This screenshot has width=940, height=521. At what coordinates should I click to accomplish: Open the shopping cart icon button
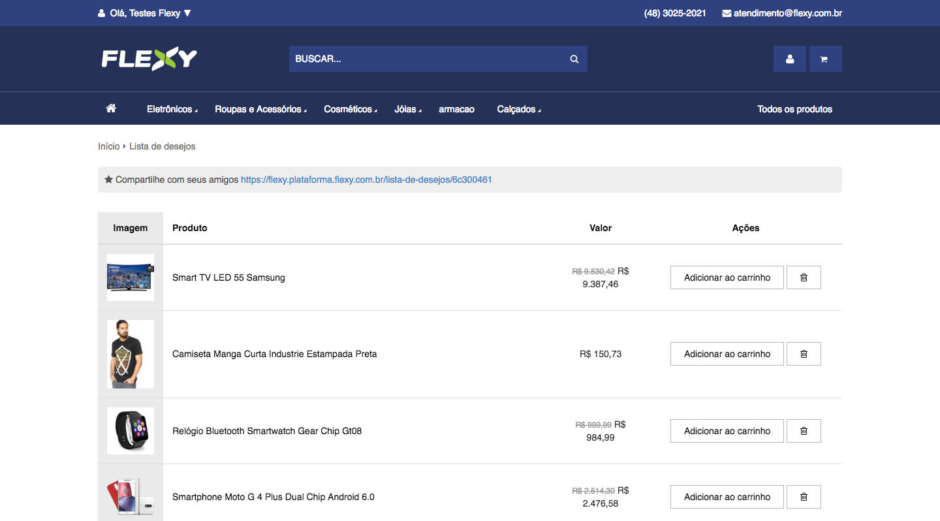tap(825, 59)
